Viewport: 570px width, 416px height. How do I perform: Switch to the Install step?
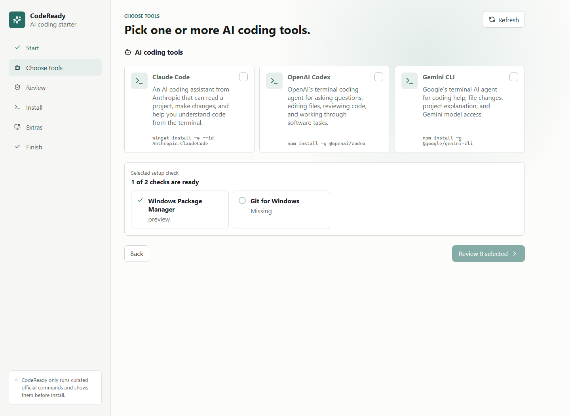pyautogui.click(x=55, y=107)
